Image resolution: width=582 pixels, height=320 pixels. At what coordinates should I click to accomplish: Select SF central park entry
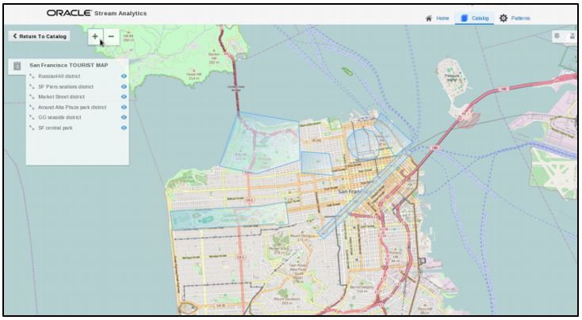(78, 128)
